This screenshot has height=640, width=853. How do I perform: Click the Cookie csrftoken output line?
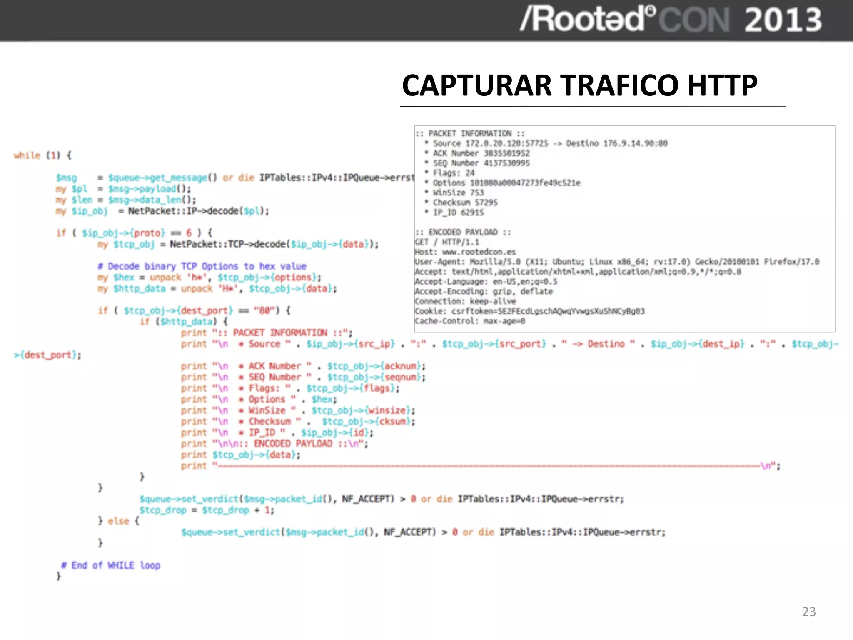530,311
